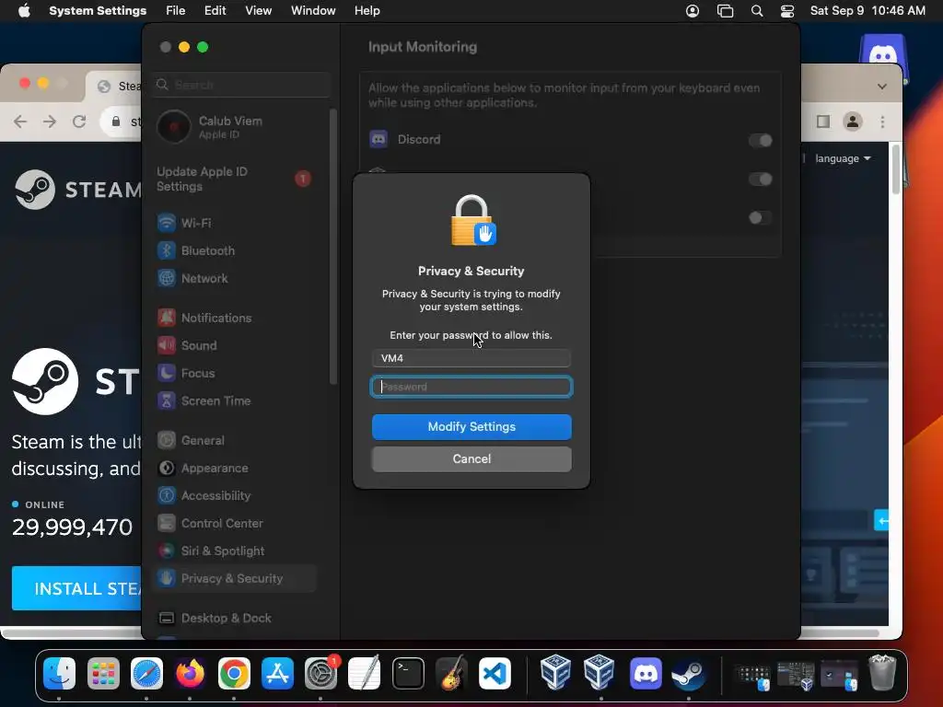Open Launchpad from the Dock
Screen dimensions: 943x707
point(103,673)
